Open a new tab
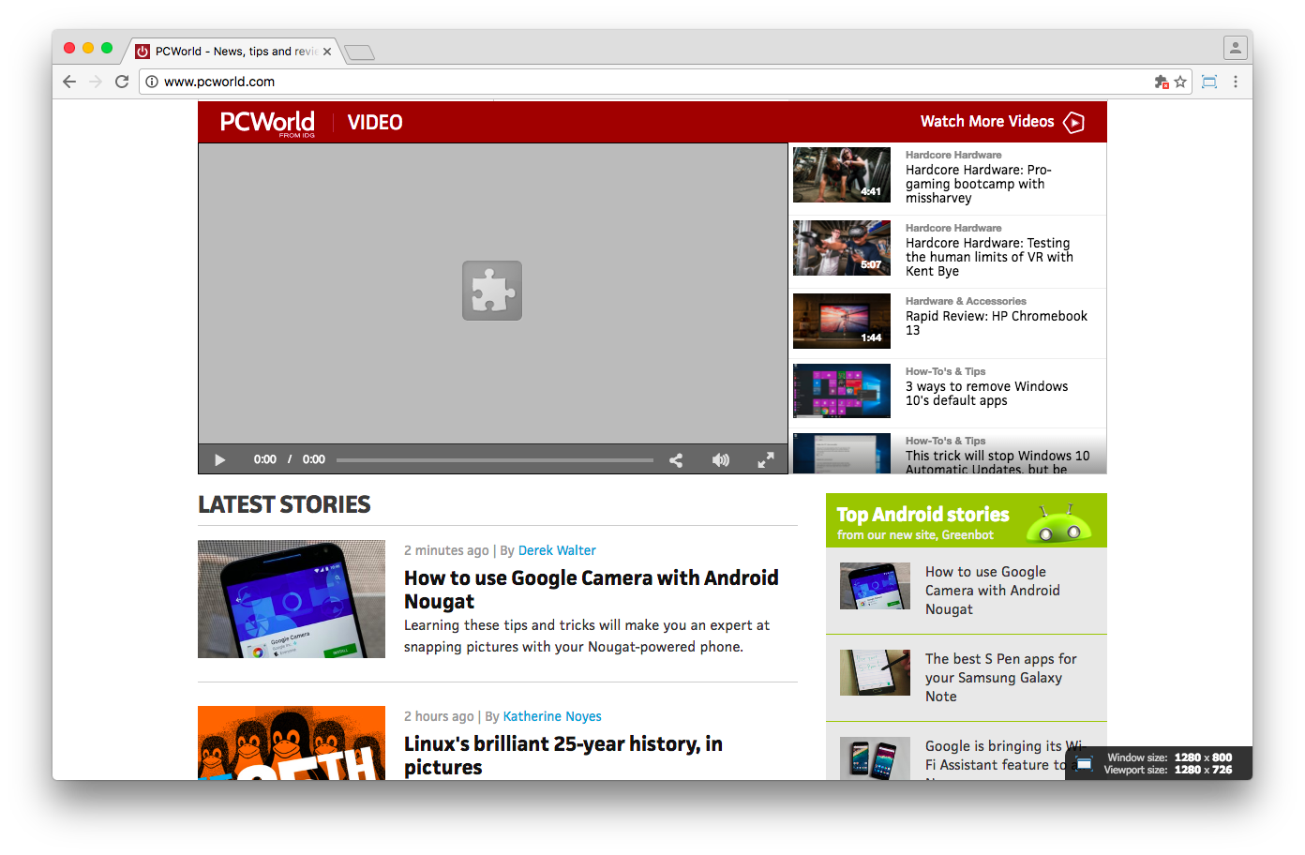1305x855 pixels. 359,52
